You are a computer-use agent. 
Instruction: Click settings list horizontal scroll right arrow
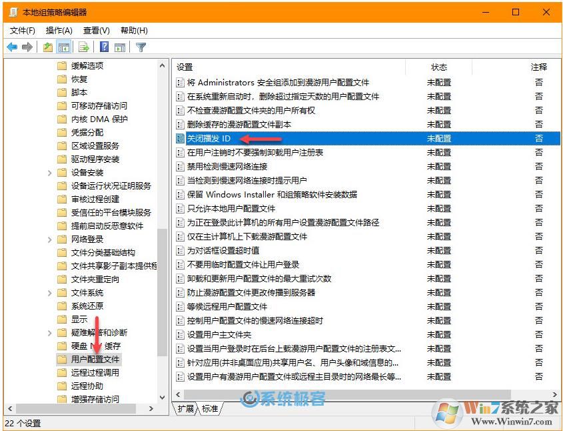coord(555,394)
